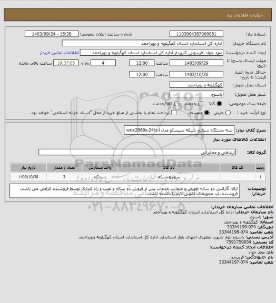The image size is (276, 303).
Task: Click the response deadline date 1403/09/29 field
Action: 196,63
